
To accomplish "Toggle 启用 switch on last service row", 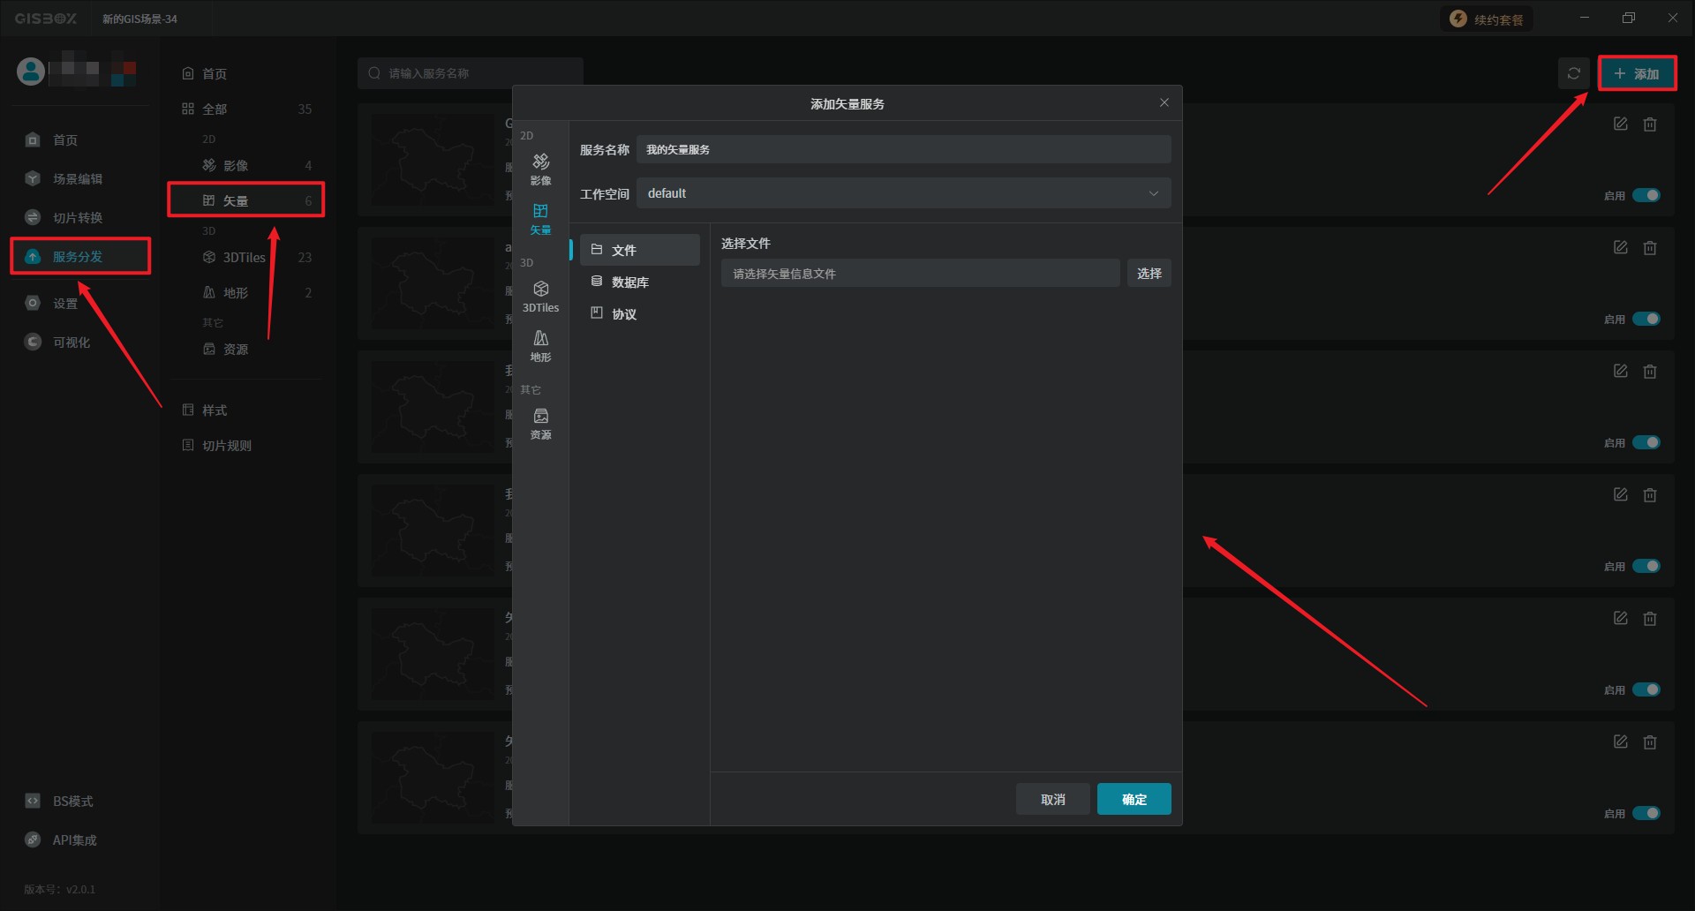I will pyautogui.click(x=1646, y=813).
